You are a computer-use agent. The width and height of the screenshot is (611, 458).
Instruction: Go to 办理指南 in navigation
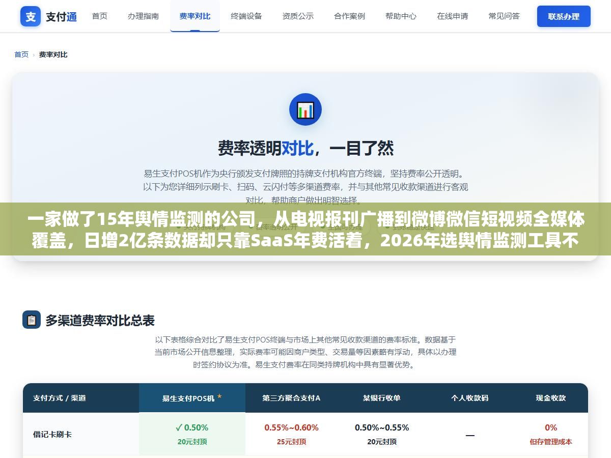click(143, 16)
